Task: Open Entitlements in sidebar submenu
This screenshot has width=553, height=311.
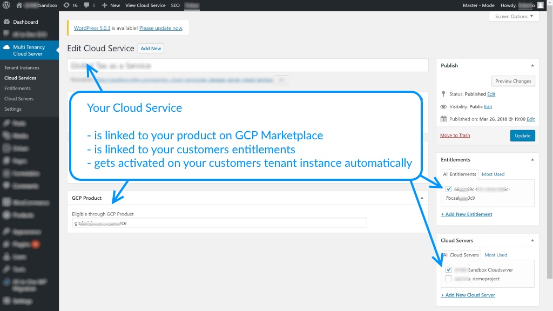Action: 18,88
